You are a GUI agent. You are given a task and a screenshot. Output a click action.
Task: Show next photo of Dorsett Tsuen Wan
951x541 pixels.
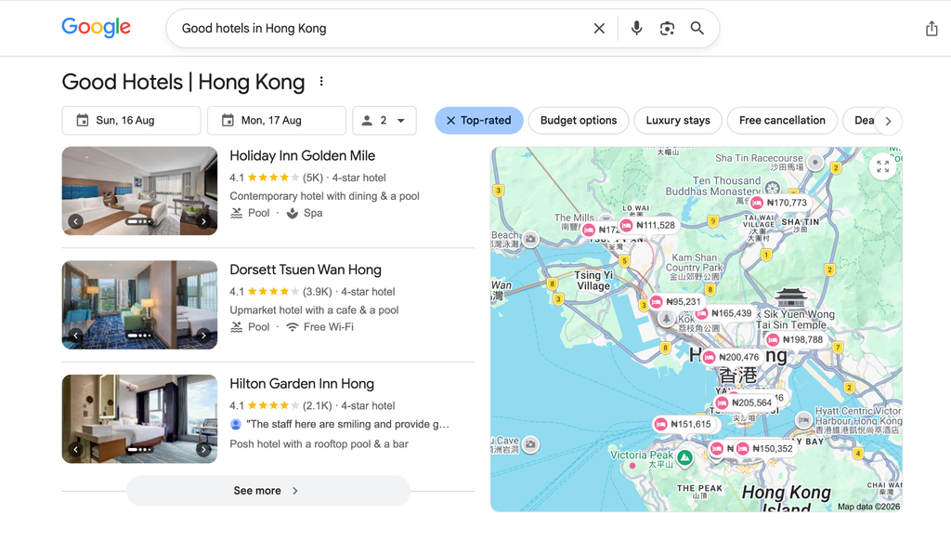point(203,336)
